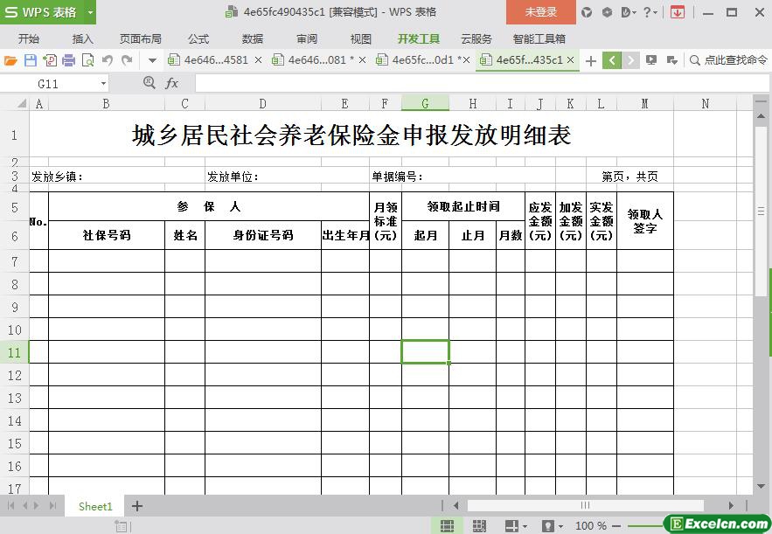Image resolution: width=772 pixels, height=534 pixels.
Task: Click the Export to PDF icon
Action: [x=50, y=60]
